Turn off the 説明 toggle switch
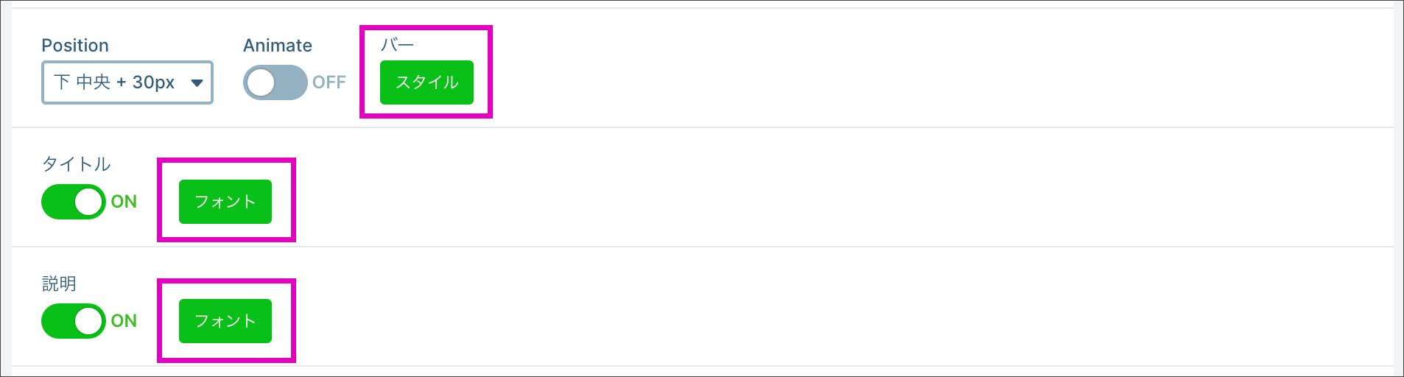The width and height of the screenshot is (1404, 377). click(73, 321)
